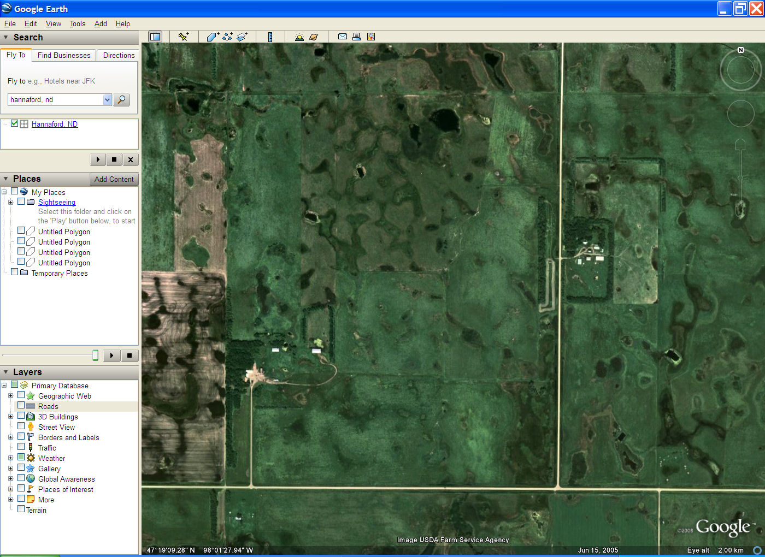
Task: Select the Primary Database layer row
Action: (x=60, y=386)
